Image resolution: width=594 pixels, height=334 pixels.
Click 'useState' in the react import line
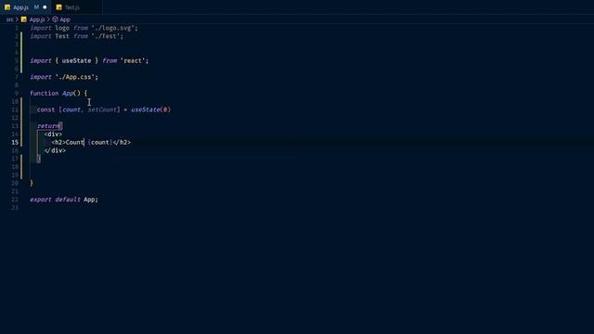(x=76, y=60)
